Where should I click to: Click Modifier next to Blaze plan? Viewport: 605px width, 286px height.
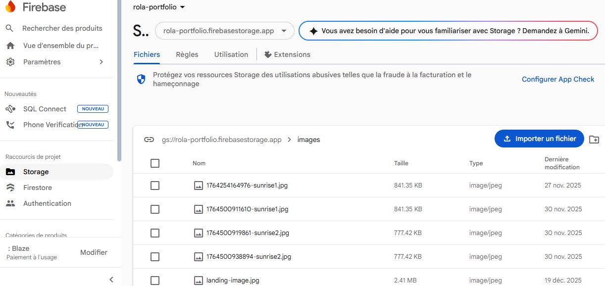pyautogui.click(x=94, y=252)
